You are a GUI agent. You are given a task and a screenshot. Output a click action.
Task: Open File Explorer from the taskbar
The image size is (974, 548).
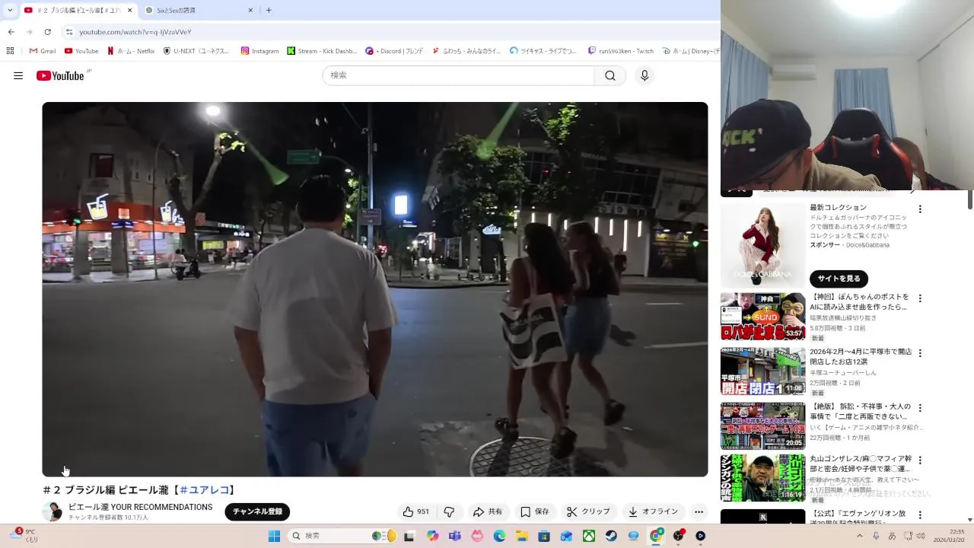click(x=522, y=536)
